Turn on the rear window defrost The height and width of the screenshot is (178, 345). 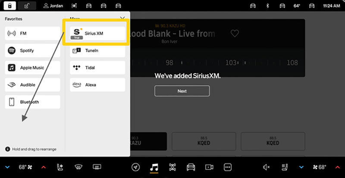tap(97, 167)
